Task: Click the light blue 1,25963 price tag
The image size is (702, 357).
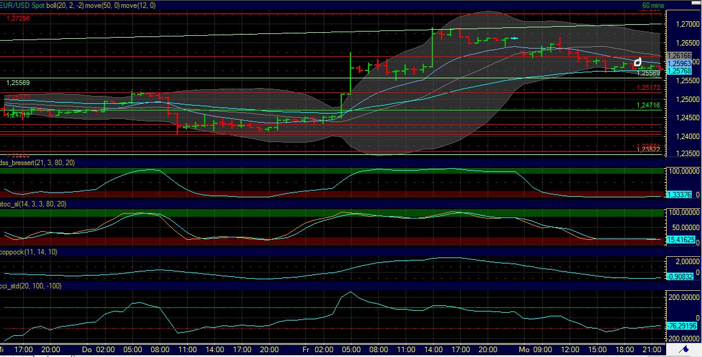Action: (679, 63)
